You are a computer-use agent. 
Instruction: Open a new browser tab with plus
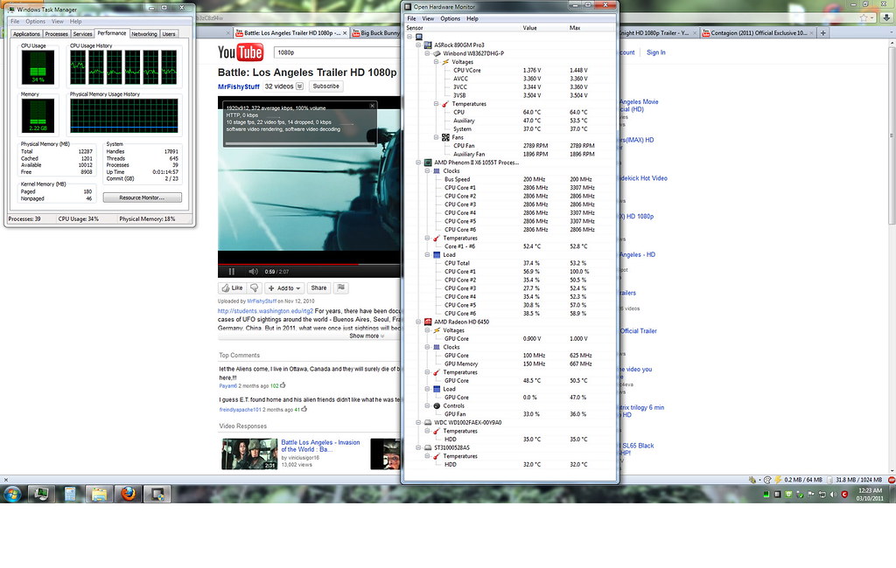pyautogui.click(x=823, y=33)
